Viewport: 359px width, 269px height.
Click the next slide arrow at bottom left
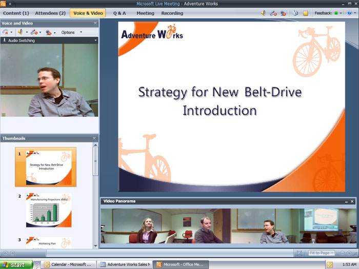click(12, 253)
